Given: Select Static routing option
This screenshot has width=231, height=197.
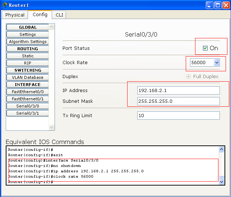Looking at the screenshot, I should pos(28,56).
